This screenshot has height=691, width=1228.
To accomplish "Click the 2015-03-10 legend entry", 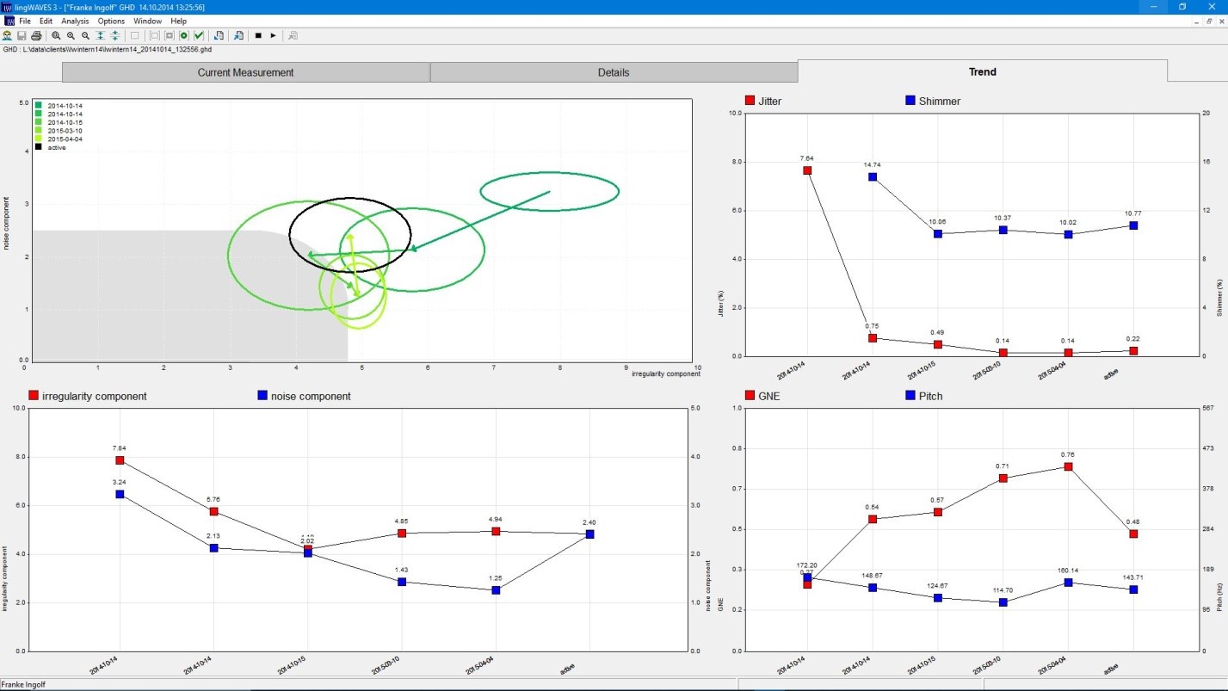I will 58,131.
